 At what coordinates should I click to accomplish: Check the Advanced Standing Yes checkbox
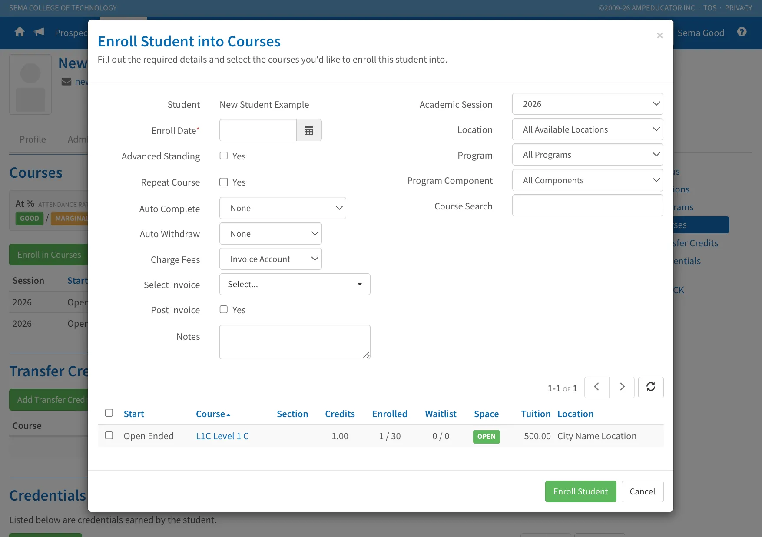click(x=224, y=156)
